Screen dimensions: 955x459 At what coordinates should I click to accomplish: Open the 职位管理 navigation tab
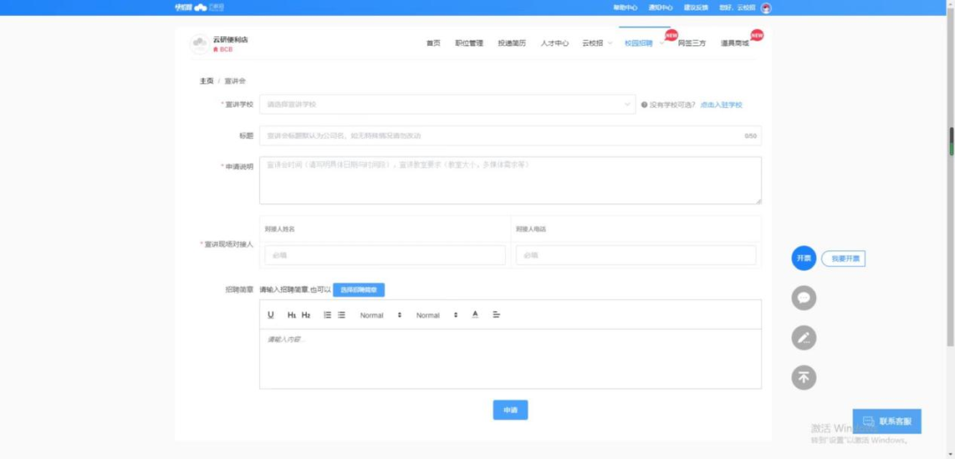(469, 42)
